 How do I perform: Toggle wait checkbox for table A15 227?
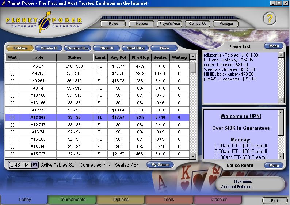click(12, 154)
